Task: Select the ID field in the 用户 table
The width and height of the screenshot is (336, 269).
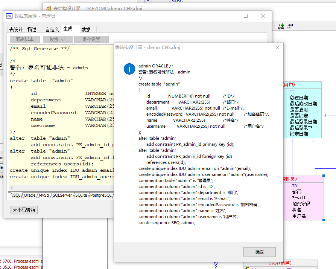Action: click(x=292, y=92)
